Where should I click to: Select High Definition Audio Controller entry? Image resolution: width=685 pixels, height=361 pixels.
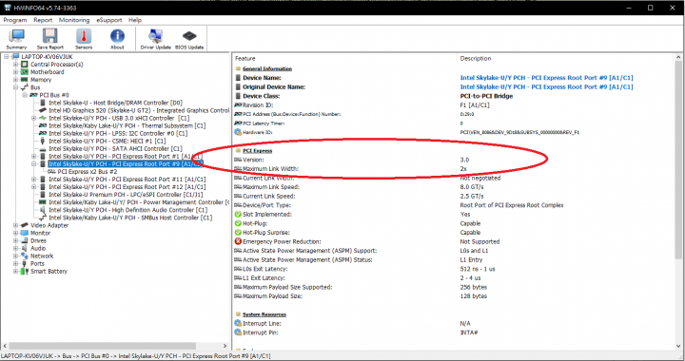coord(128,210)
